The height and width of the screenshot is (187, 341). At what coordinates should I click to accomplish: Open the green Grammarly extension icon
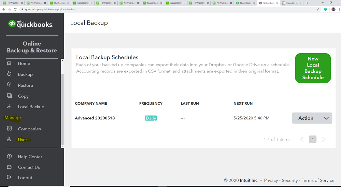(325, 9)
